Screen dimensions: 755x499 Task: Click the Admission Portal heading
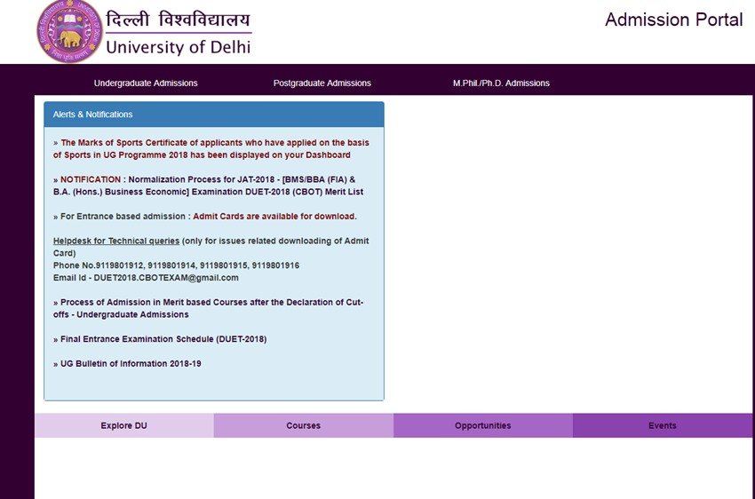pos(673,20)
